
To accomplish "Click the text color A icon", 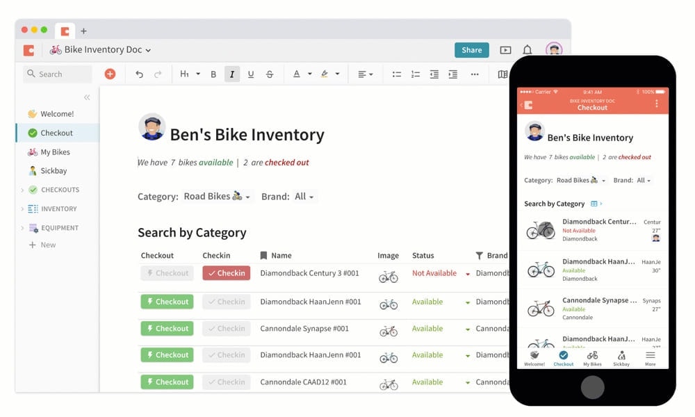I will pos(297,74).
